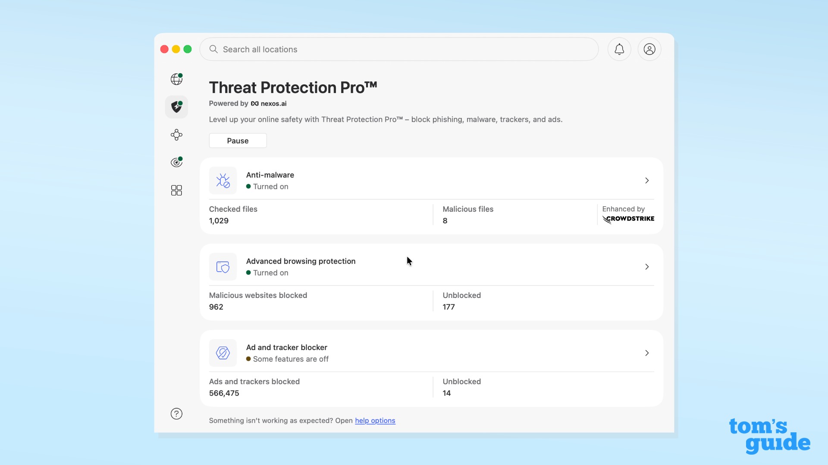Open the Meshnet feature from the sidebar

(176, 135)
